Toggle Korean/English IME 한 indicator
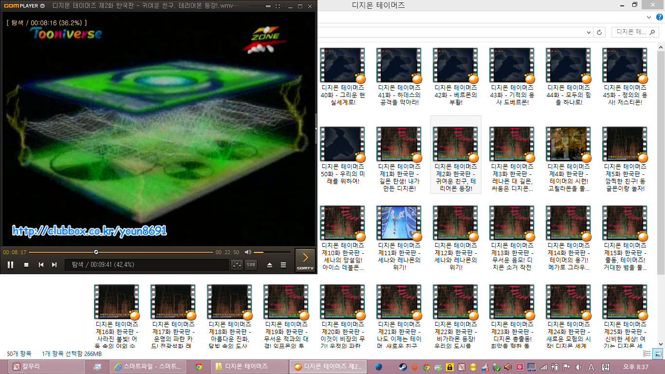This screenshot has height=374, width=665. 605,367
